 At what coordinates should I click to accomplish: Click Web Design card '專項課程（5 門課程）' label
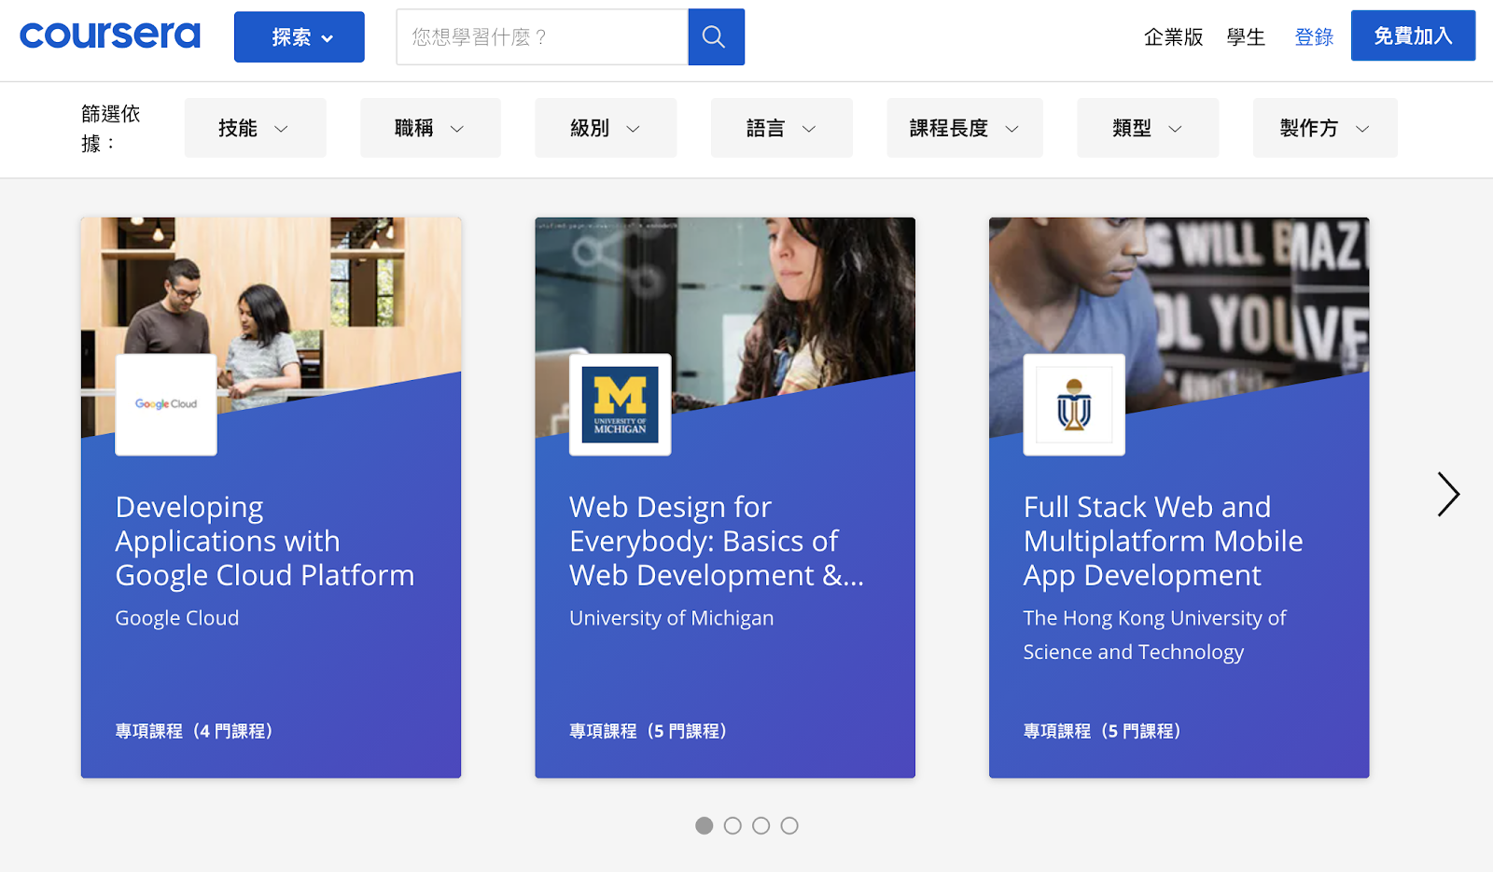649,731
